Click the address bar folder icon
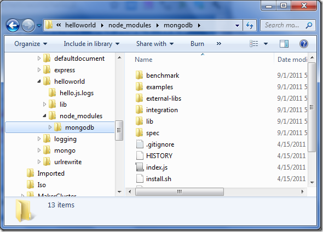This screenshot has height=232, width=323. (x=49, y=25)
